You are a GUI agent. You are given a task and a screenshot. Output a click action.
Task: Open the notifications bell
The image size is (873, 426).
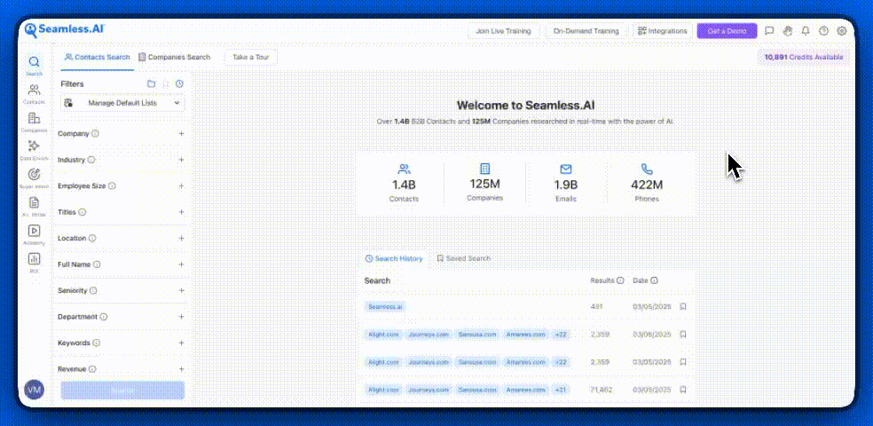click(x=806, y=31)
